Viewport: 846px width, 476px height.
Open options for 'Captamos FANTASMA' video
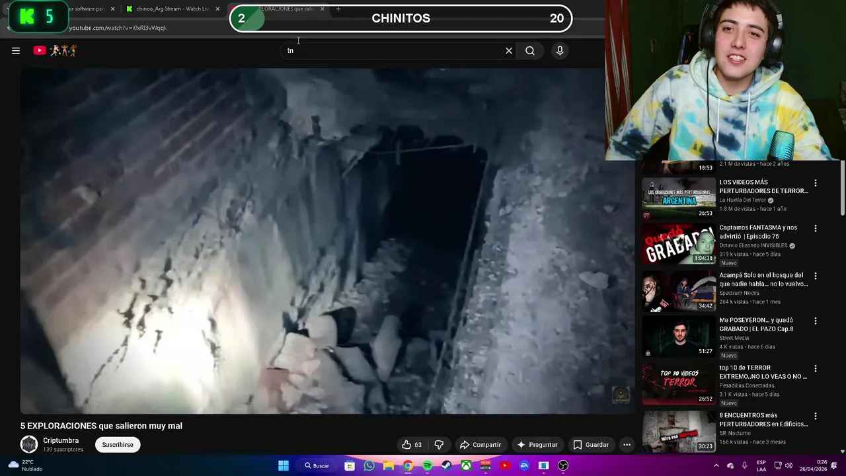815,228
